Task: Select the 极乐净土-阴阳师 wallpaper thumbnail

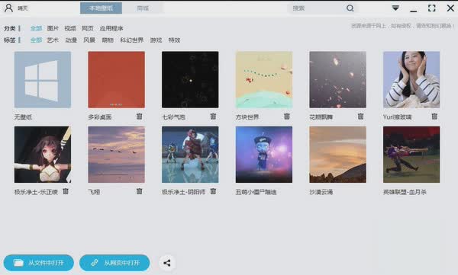Action: [190, 155]
